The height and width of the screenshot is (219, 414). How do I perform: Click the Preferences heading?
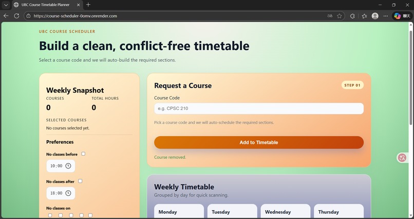click(60, 142)
